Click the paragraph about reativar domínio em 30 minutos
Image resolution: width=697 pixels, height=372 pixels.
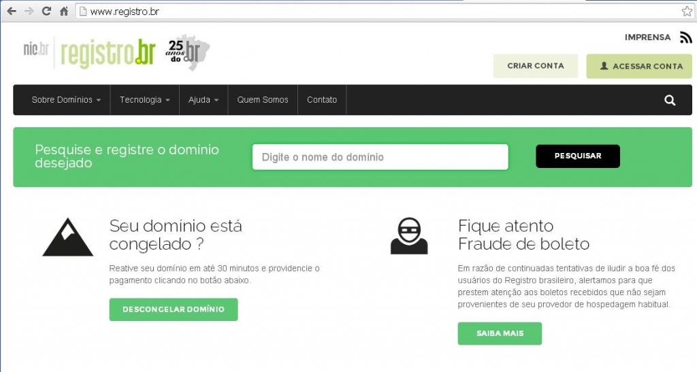pyautogui.click(x=214, y=274)
